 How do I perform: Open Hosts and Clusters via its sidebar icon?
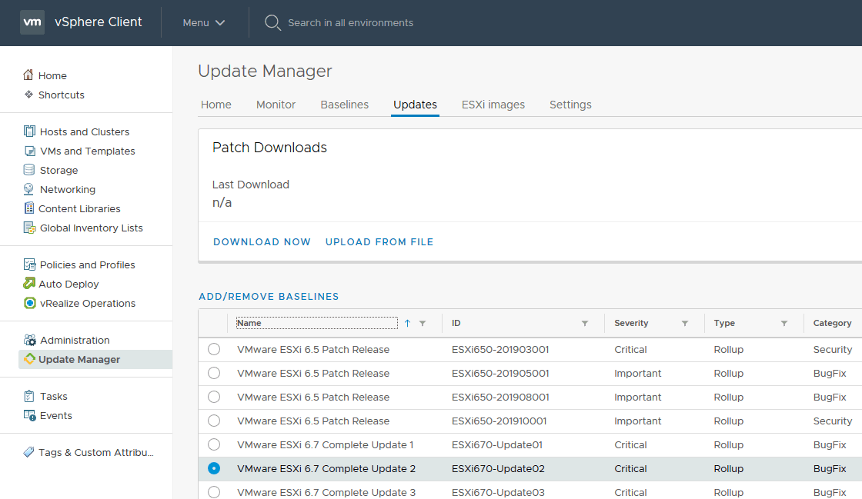coord(28,131)
